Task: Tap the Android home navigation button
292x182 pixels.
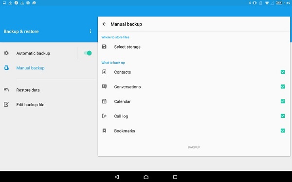Action: pyautogui.click(x=146, y=177)
